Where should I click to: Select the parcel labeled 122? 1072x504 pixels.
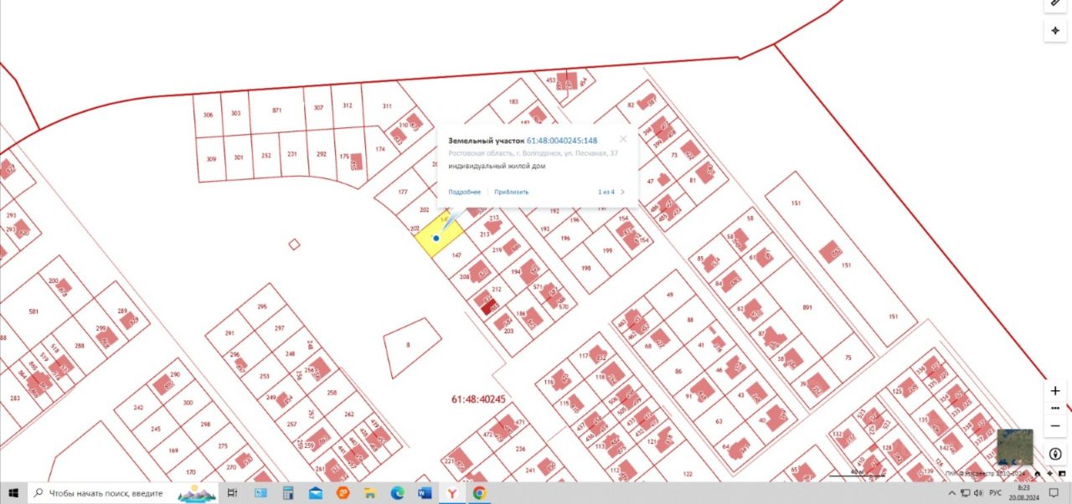[688, 474]
